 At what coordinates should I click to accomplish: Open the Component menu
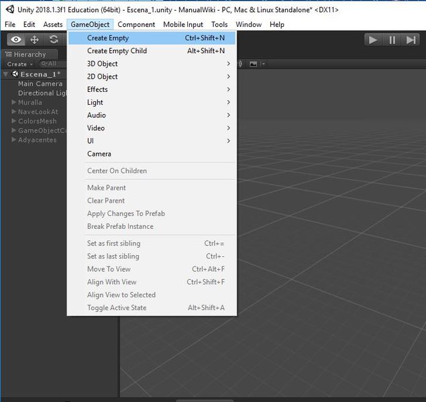(136, 24)
